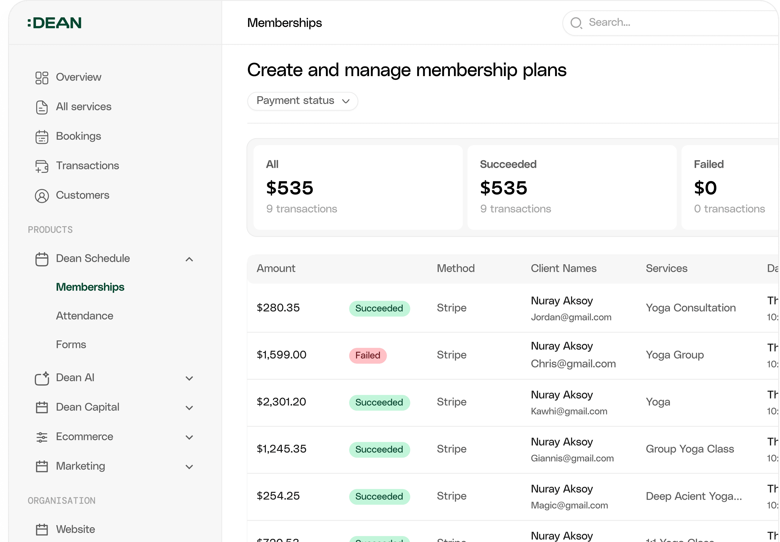Viewport: 780px width, 542px height.
Task: Click the Ecommerce sliders icon
Action: (42, 437)
